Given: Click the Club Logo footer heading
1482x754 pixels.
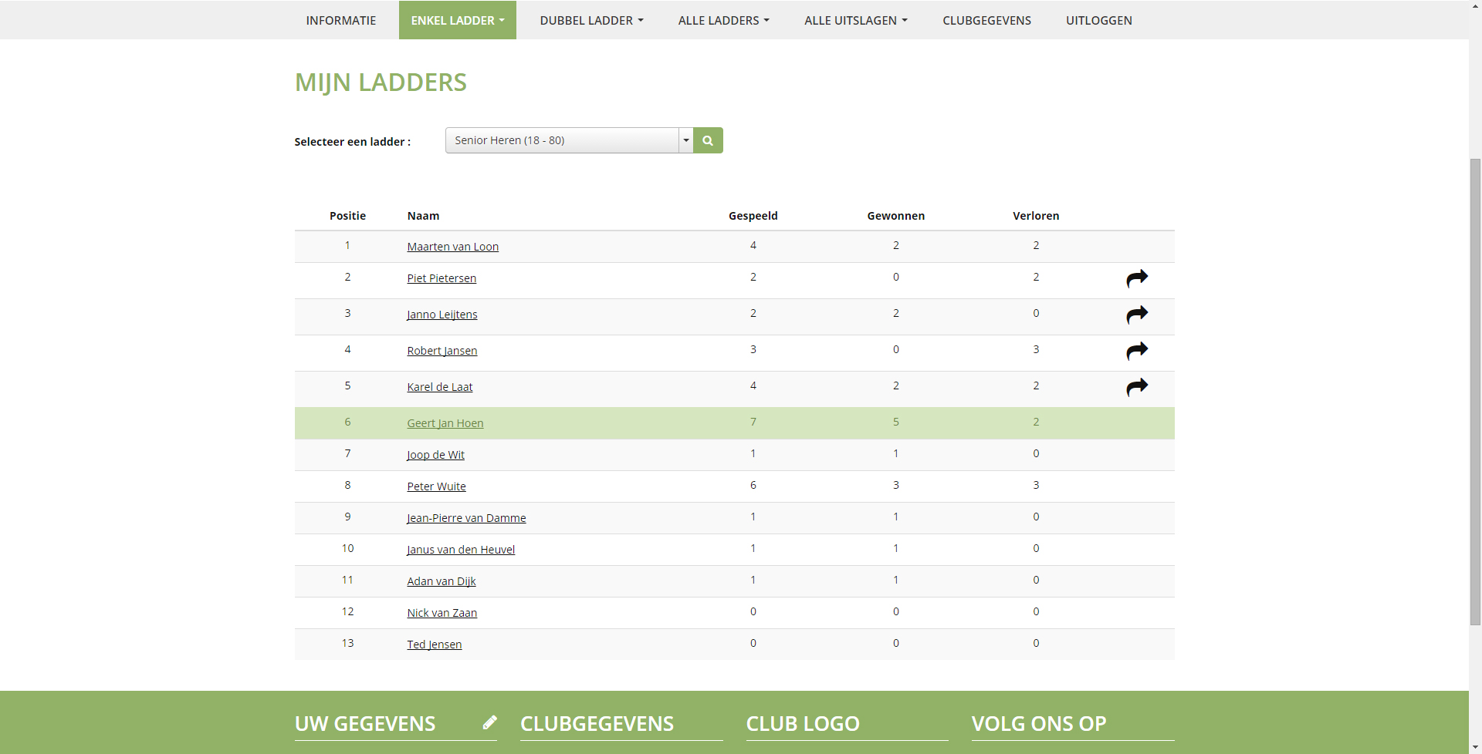Looking at the screenshot, I should coord(803,724).
